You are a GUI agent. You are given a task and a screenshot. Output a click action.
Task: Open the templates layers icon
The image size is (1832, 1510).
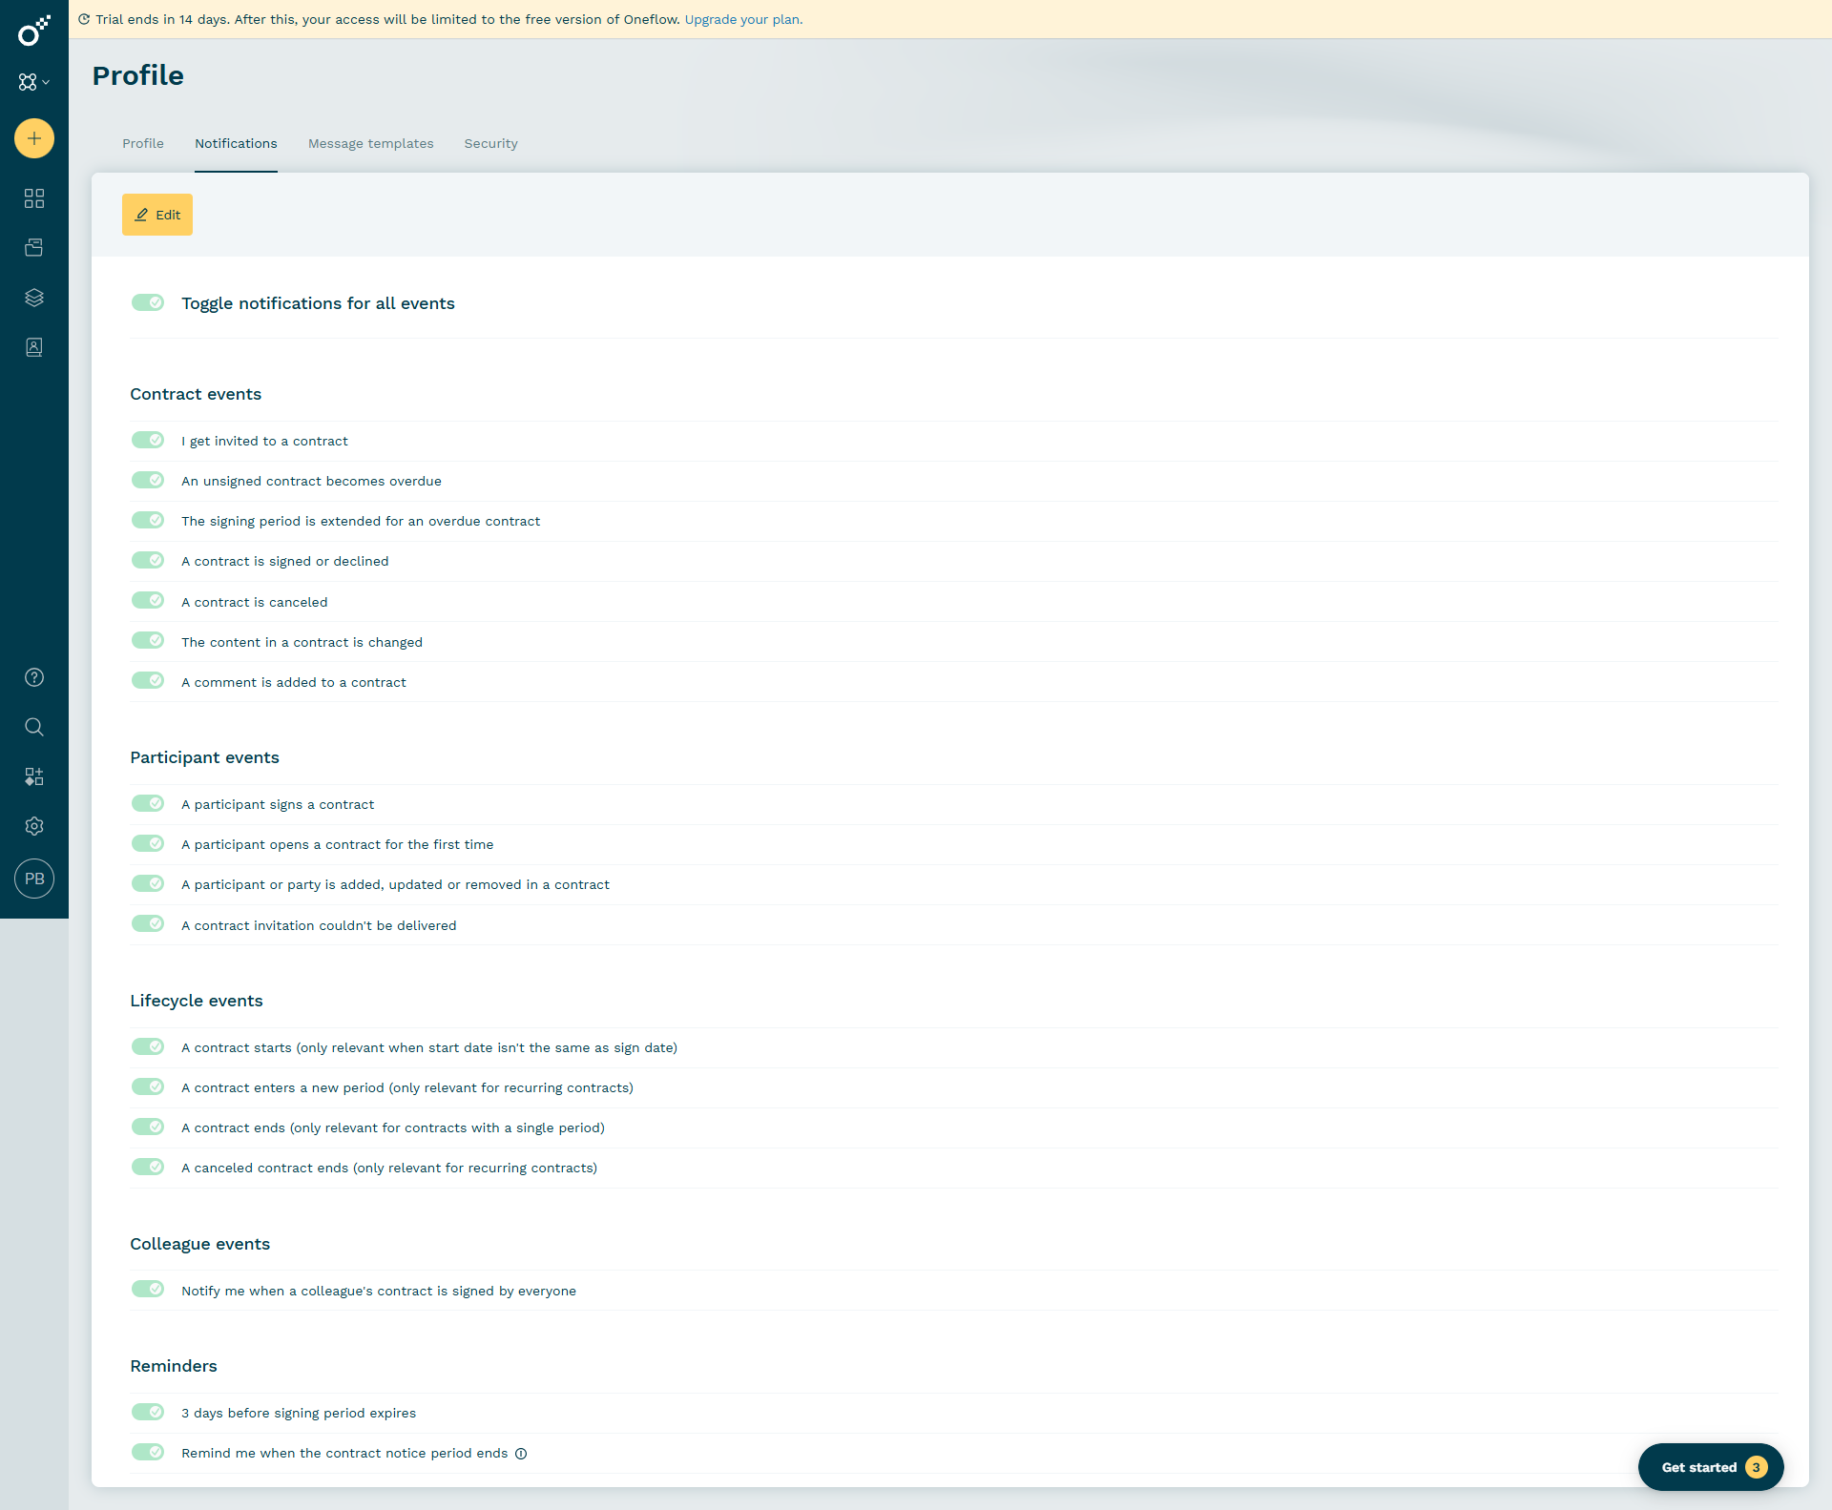(34, 298)
